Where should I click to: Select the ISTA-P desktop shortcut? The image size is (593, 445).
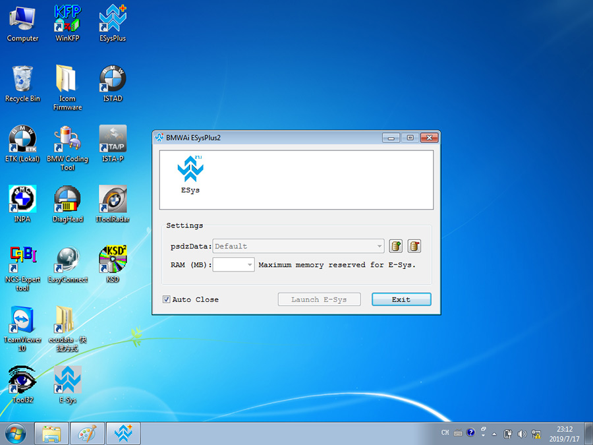(113, 144)
